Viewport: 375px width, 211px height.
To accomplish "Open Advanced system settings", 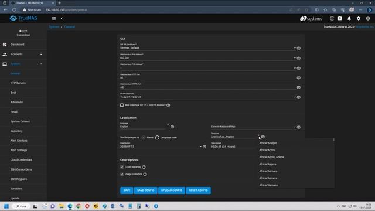I will click(16, 102).
